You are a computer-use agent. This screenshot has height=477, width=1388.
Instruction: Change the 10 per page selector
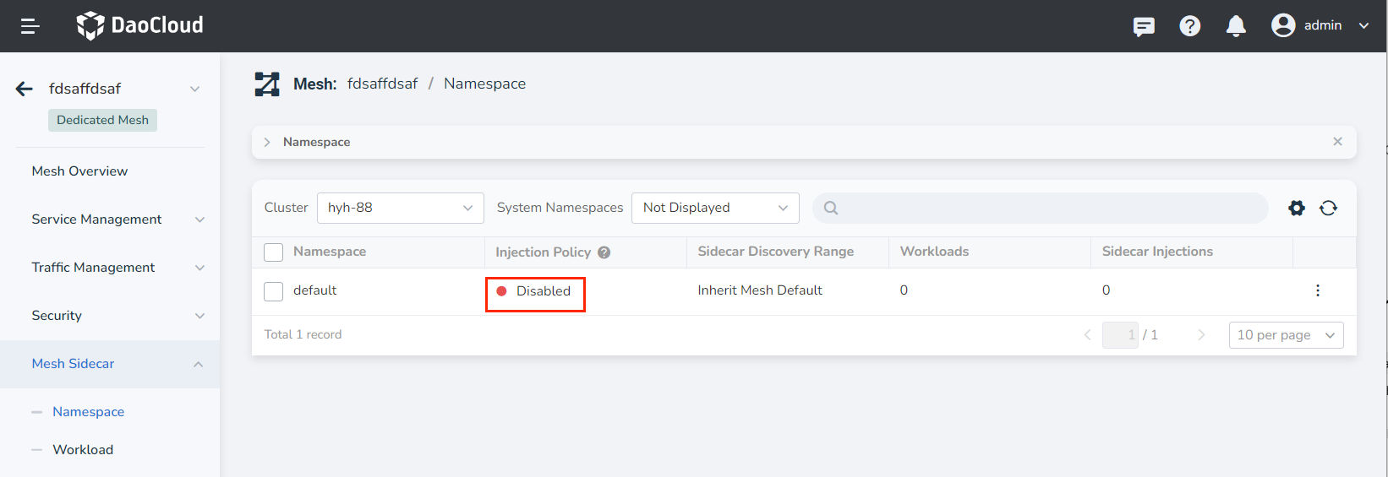tap(1285, 335)
